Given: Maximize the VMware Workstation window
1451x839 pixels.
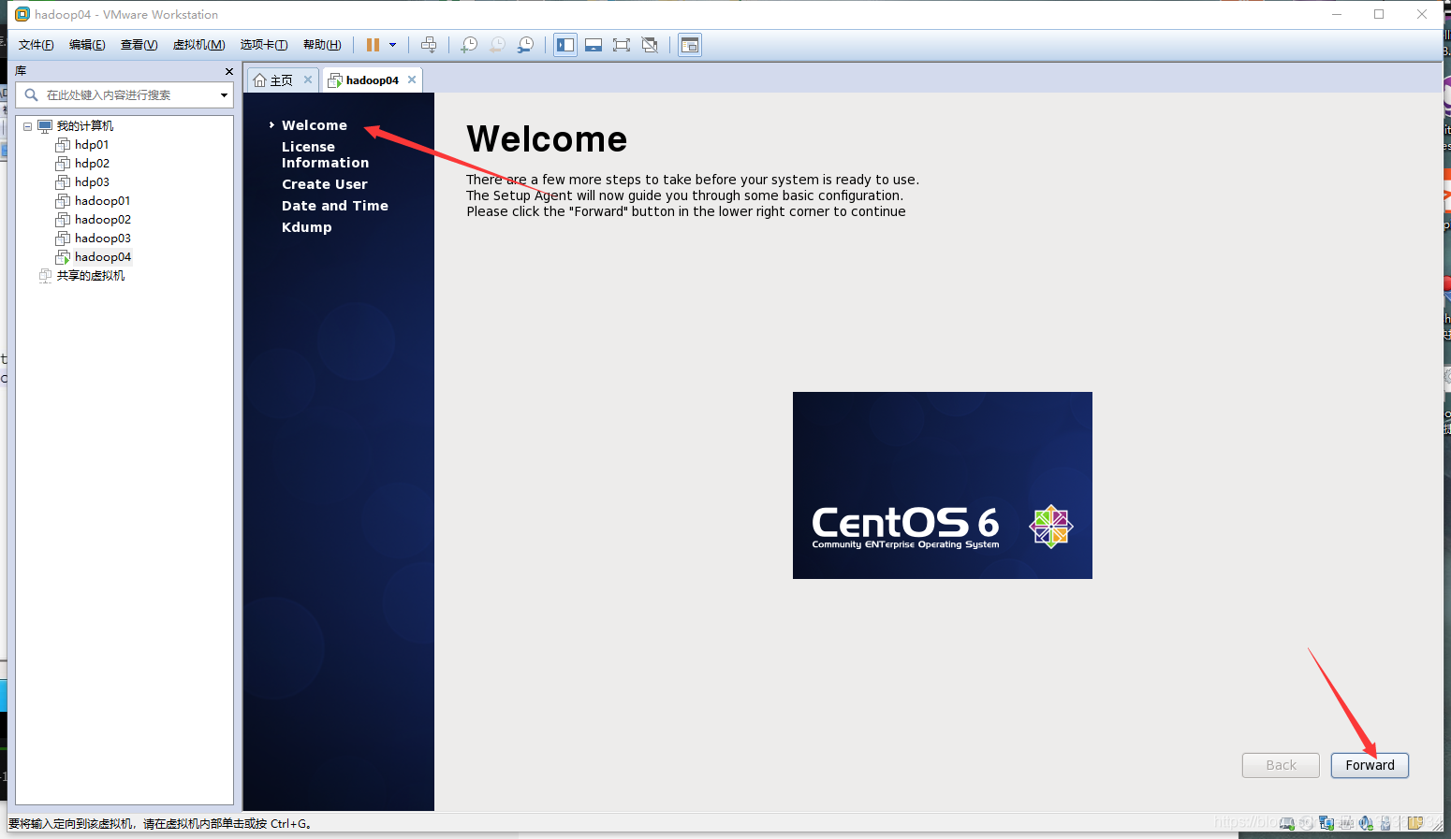Looking at the screenshot, I should click(x=1379, y=14).
